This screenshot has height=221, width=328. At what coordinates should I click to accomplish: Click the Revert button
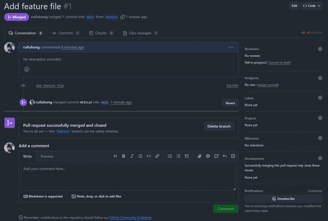point(230,103)
